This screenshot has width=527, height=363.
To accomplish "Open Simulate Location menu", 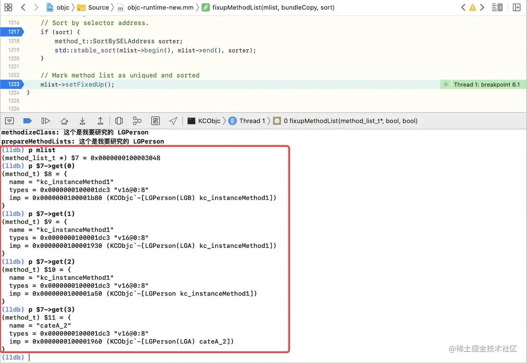I will 173,121.
